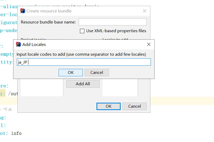Close the Add Locales dialog
Image resolution: width=214 pixels, height=142 pixels.
tap(149, 44)
